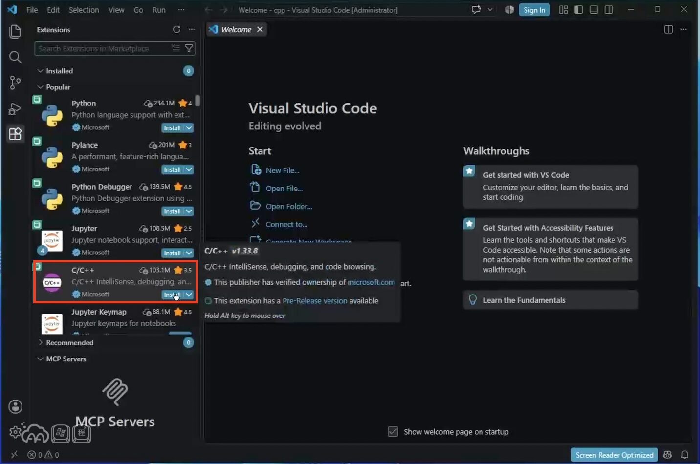The height and width of the screenshot is (464, 700).
Task: Open the extension filter funnel icon
Action: 189,48
